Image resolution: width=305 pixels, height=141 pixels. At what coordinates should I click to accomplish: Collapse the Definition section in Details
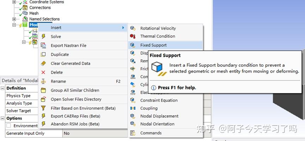pos(3,88)
